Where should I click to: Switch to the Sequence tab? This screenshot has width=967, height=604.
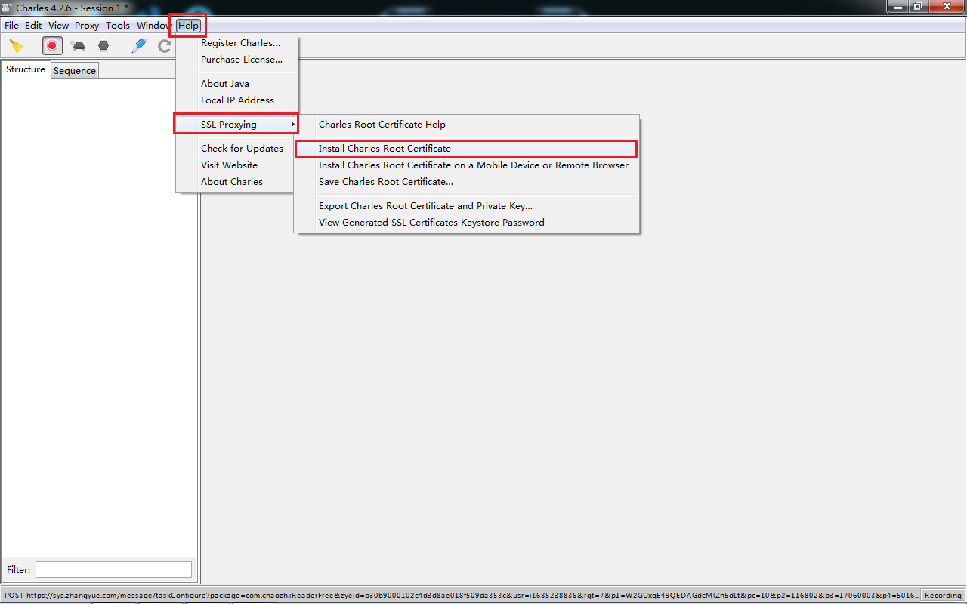pyautogui.click(x=75, y=71)
